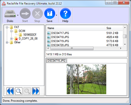Select file DSC04717.JPG
The image size is (131, 105).
click(60, 33)
